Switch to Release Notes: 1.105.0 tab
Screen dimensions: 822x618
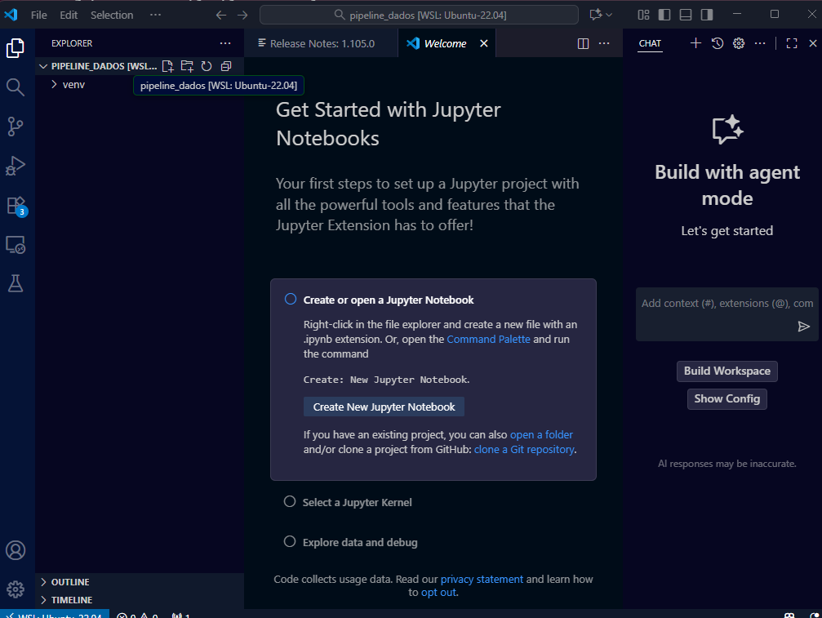pos(322,43)
